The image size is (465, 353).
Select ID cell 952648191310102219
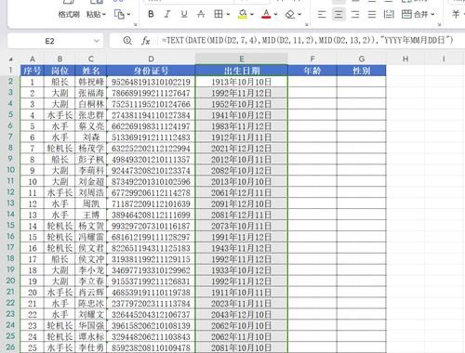pyautogui.click(x=151, y=82)
